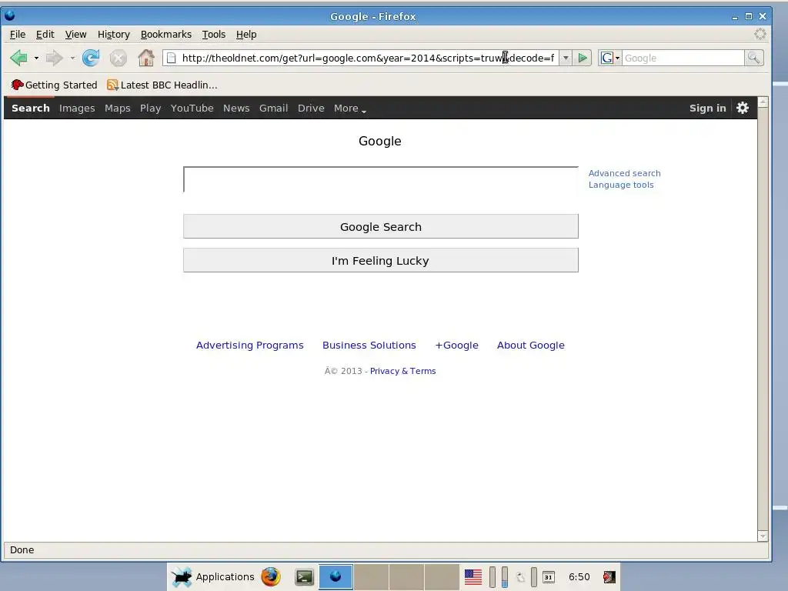The width and height of the screenshot is (788, 591).
Task: Open the calendar icon in the panel
Action: [548, 577]
